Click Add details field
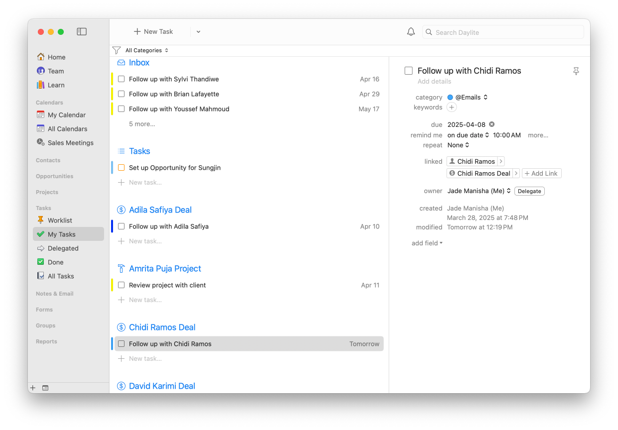The width and height of the screenshot is (618, 430). [x=434, y=82]
